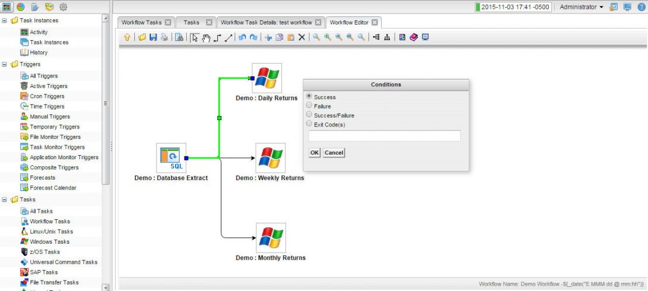Open SAP Tasks in the sidebar
This screenshot has height=291, width=648.
tap(43, 272)
